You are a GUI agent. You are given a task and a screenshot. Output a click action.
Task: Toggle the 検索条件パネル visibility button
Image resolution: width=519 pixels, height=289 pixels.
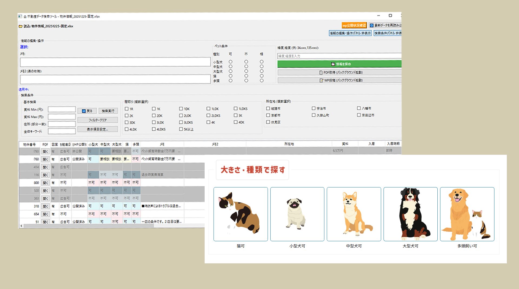[388, 33]
